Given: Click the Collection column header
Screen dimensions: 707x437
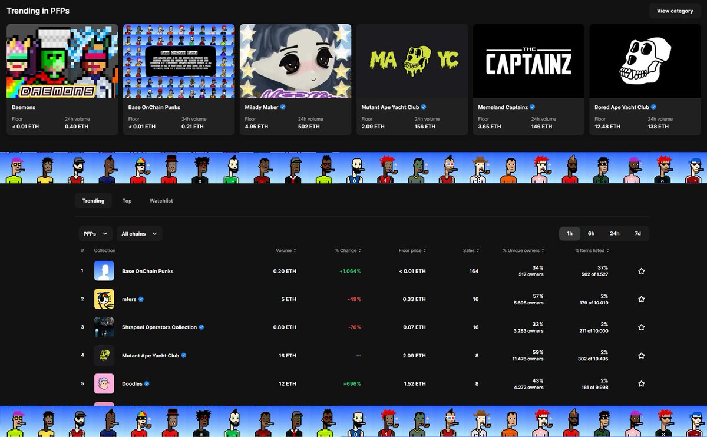Looking at the screenshot, I should coord(105,250).
